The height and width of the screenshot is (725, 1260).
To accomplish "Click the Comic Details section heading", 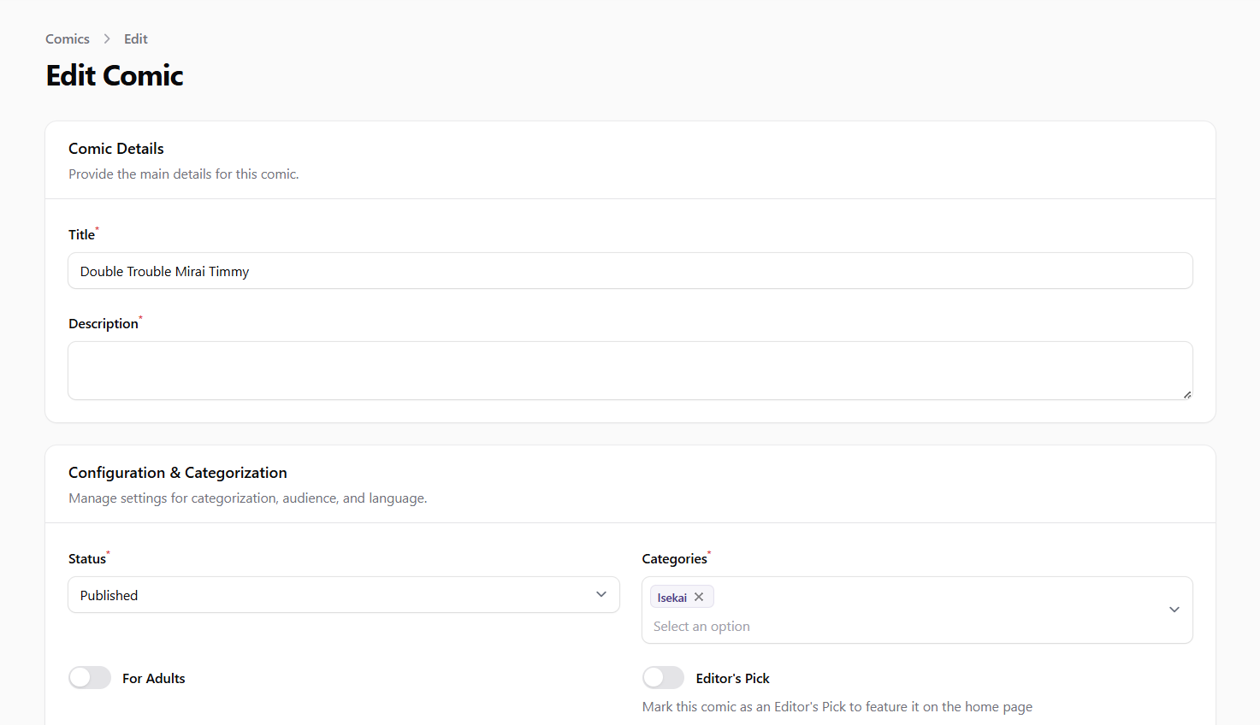I will tap(116, 149).
